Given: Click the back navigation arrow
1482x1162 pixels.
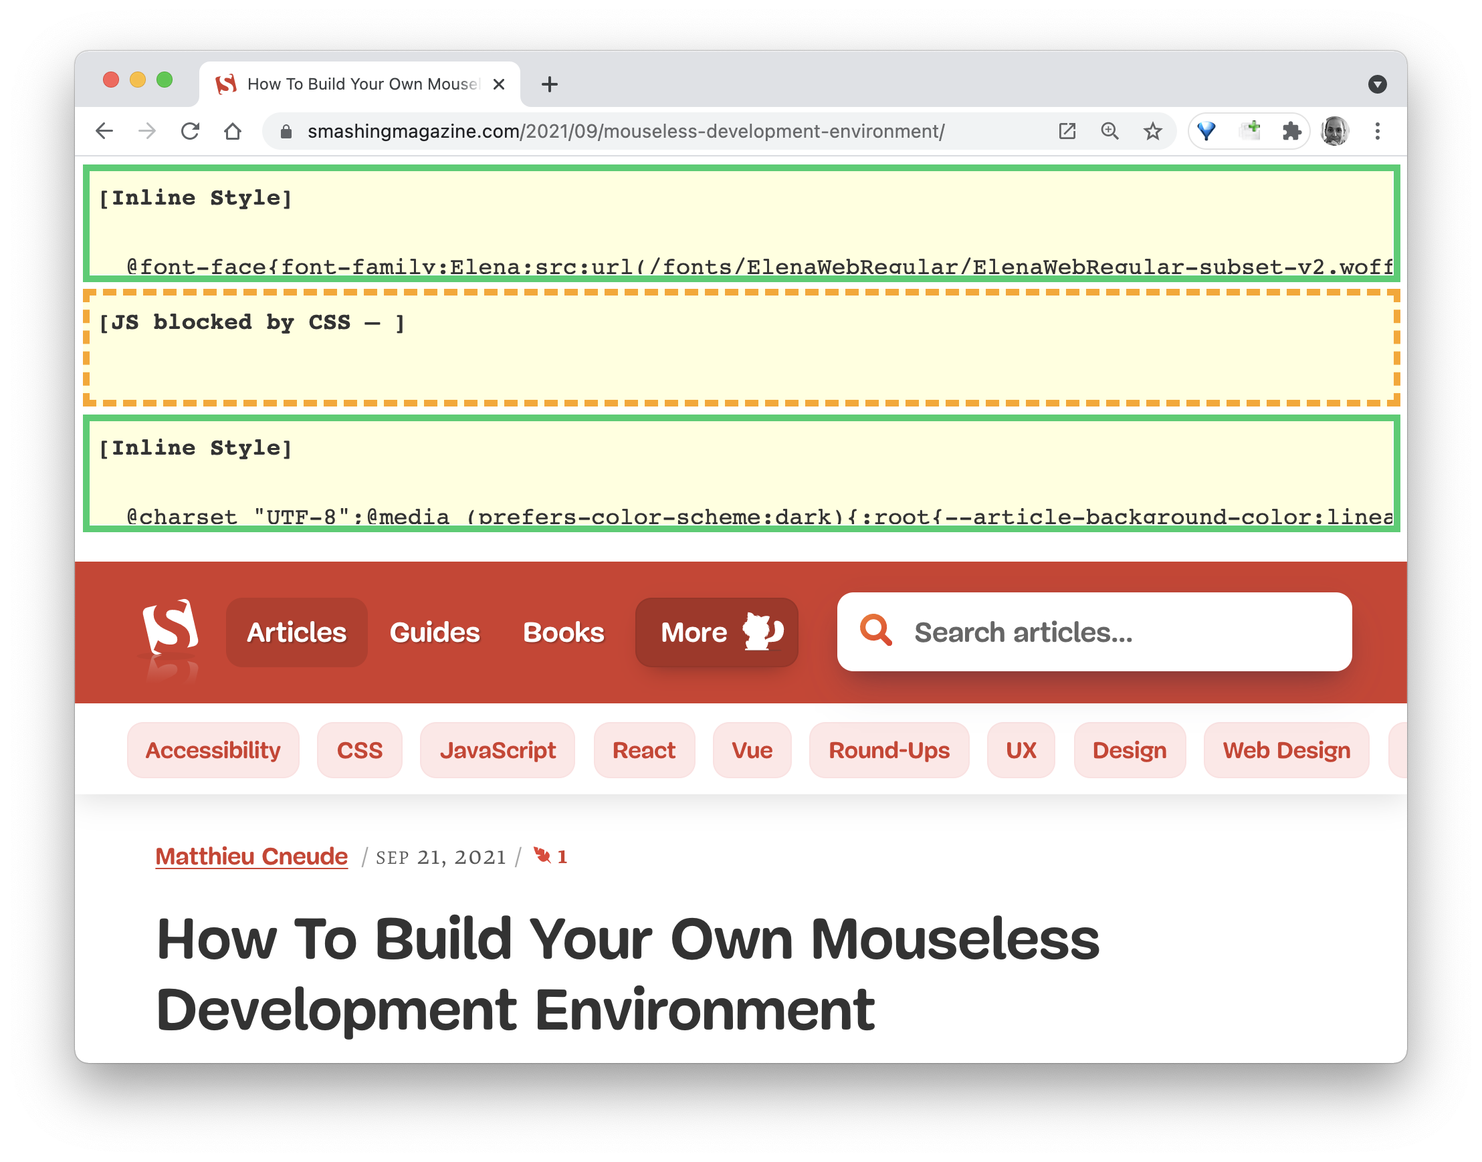Looking at the screenshot, I should 106,131.
